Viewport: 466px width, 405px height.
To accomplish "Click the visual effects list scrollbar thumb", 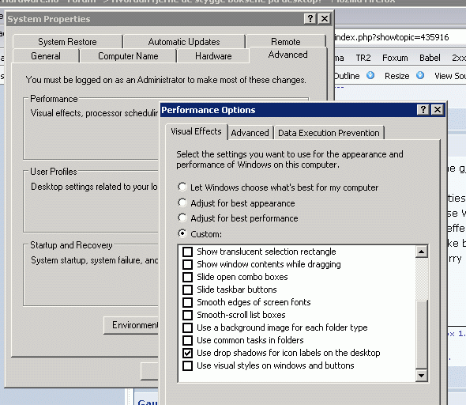I will click(422, 334).
